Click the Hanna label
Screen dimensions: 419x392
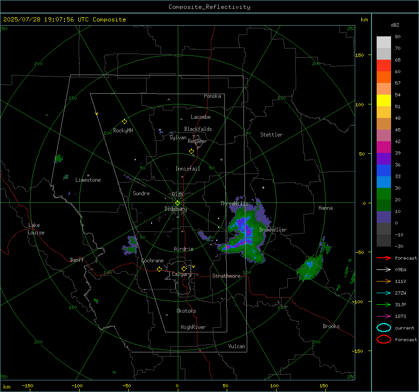tap(325, 208)
